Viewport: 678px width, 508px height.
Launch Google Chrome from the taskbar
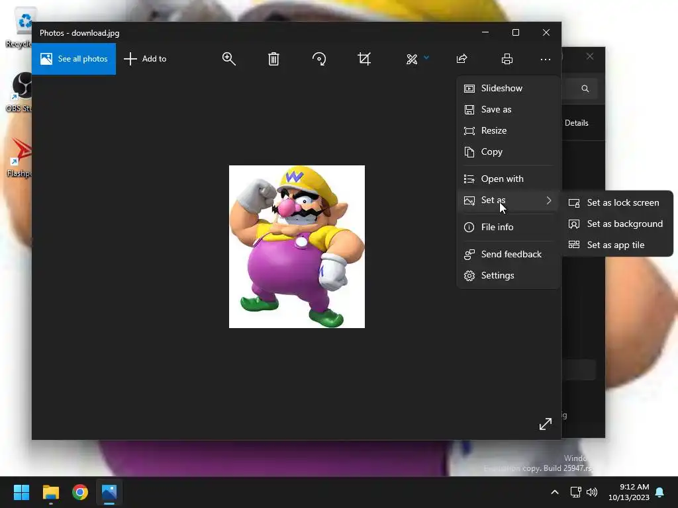[80, 492]
